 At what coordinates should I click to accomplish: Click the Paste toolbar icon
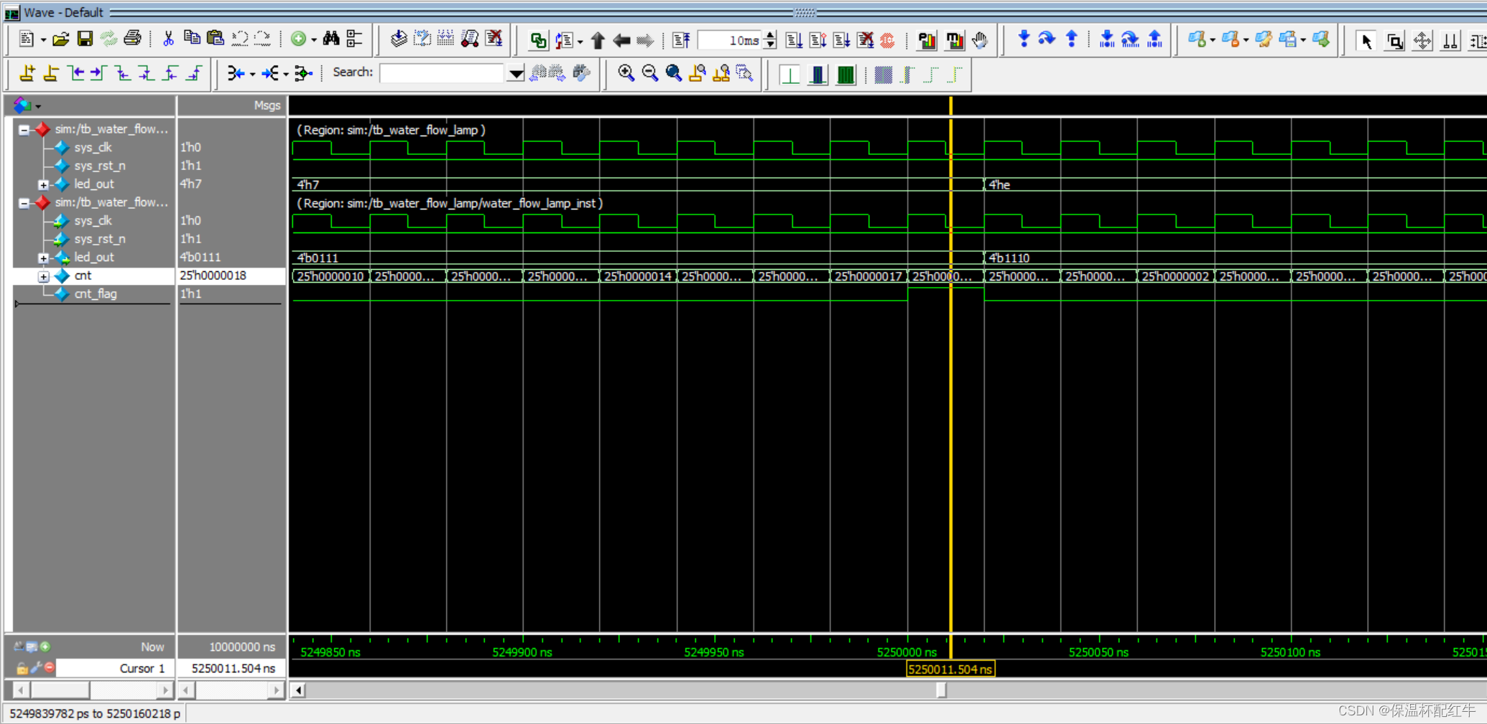pyautogui.click(x=215, y=39)
